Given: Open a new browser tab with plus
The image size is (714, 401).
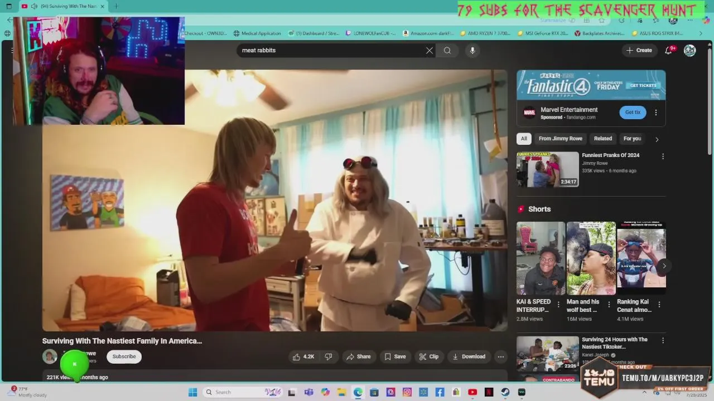Looking at the screenshot, I should [116, 6].
